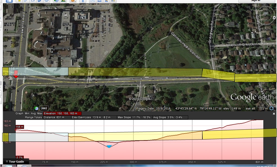Screen dimensions: 277x167
Task: Click the Imagery Date 10/9/2016 status text
Action: [153, 109]
